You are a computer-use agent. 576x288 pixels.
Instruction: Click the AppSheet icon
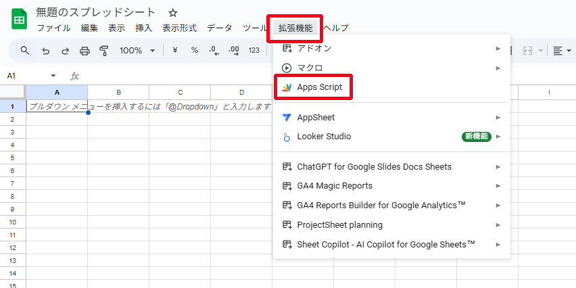[x=287, y=118]
